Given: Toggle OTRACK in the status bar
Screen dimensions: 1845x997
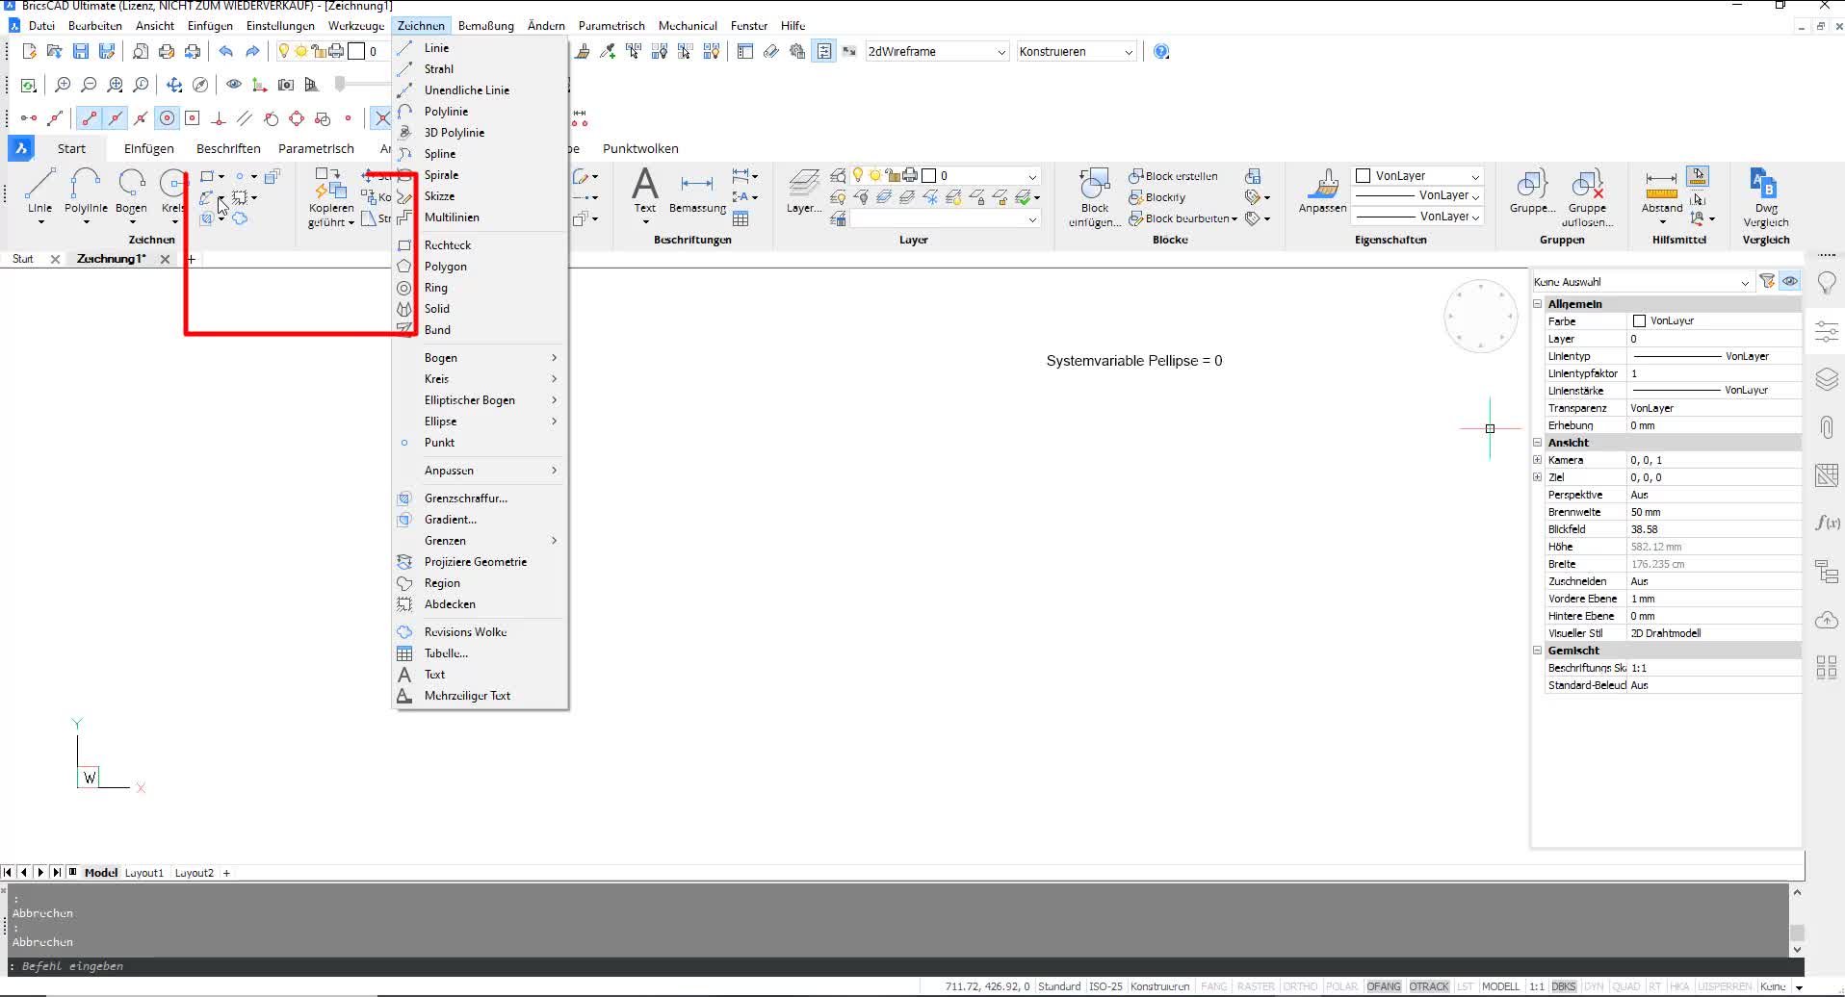Looking at the screenshot, I should (1429, 986).
